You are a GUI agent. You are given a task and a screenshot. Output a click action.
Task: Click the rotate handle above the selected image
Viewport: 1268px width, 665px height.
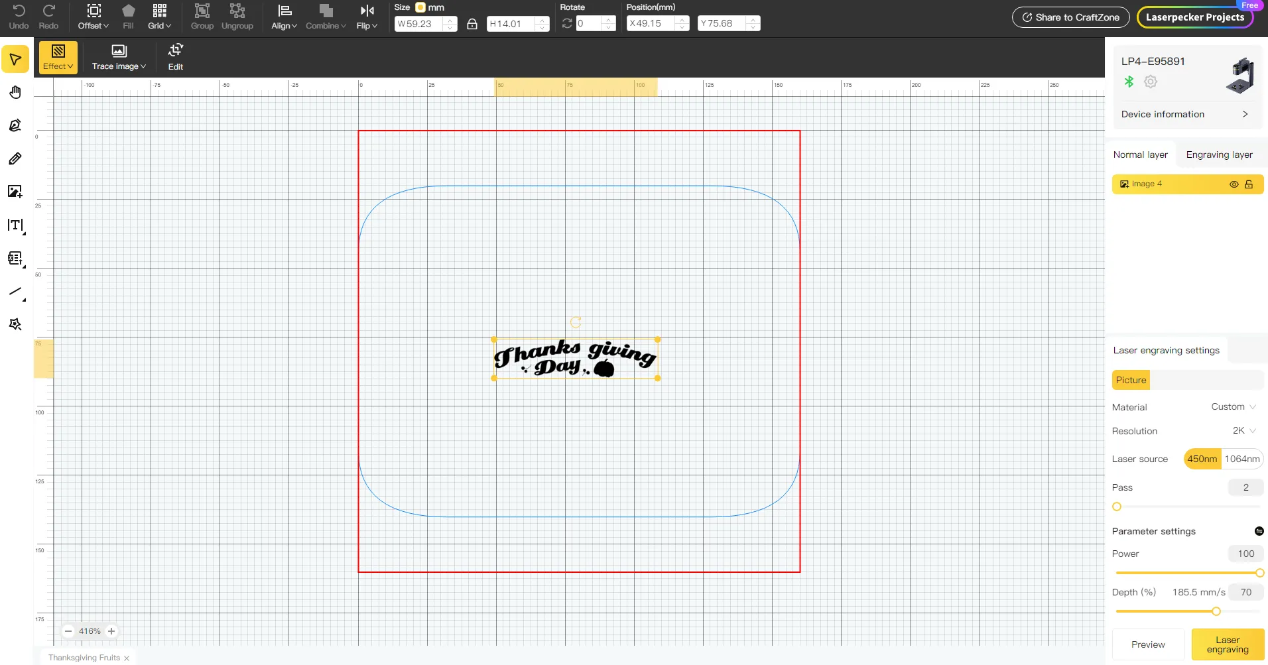coord(576,322)
